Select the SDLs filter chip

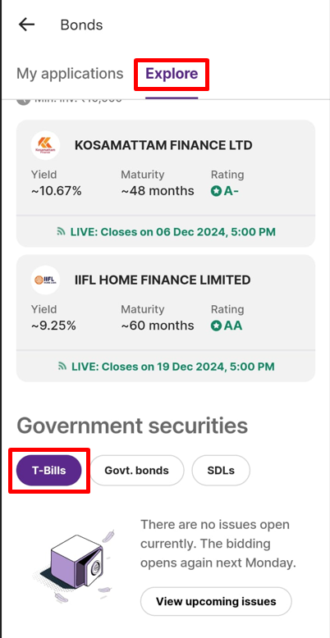(x=221, y=471)
